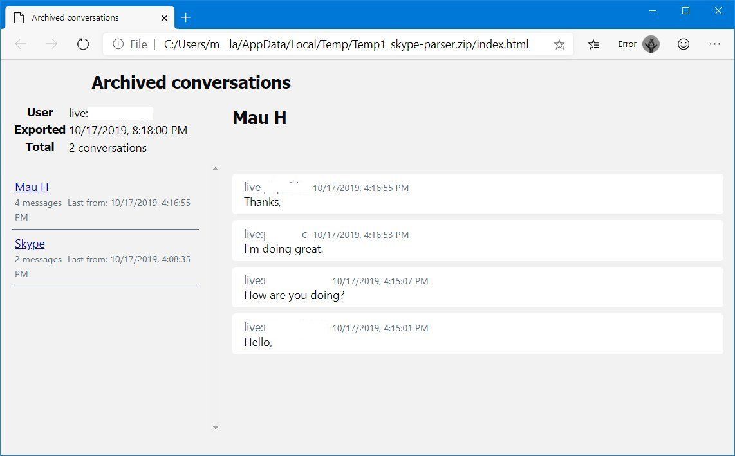Close the Archived conversations tab

[x=164, y=18]
